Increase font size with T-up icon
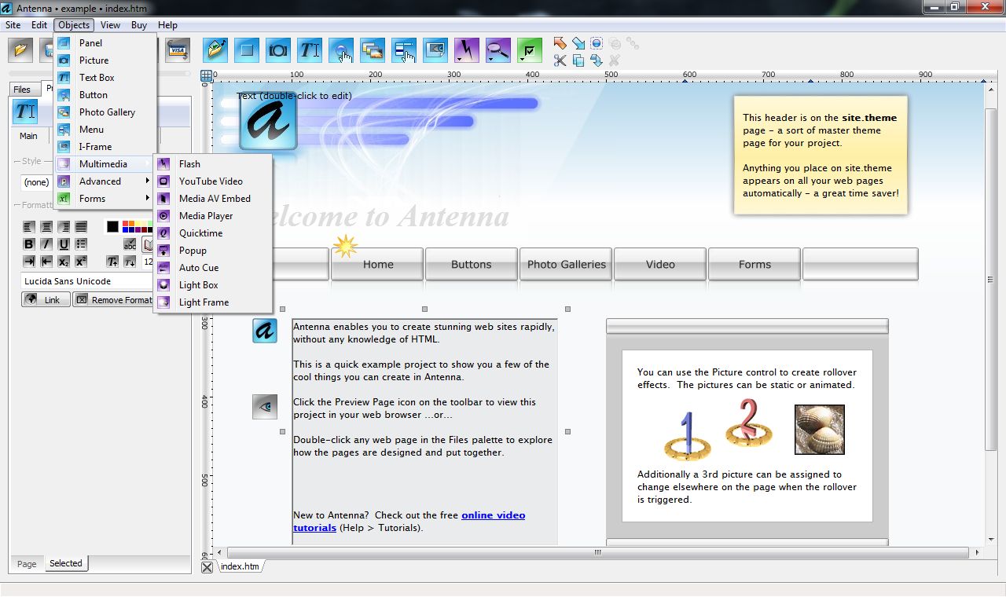This screenshot has height=597, width=1006. pyautogui.click(x=112, y=262)
